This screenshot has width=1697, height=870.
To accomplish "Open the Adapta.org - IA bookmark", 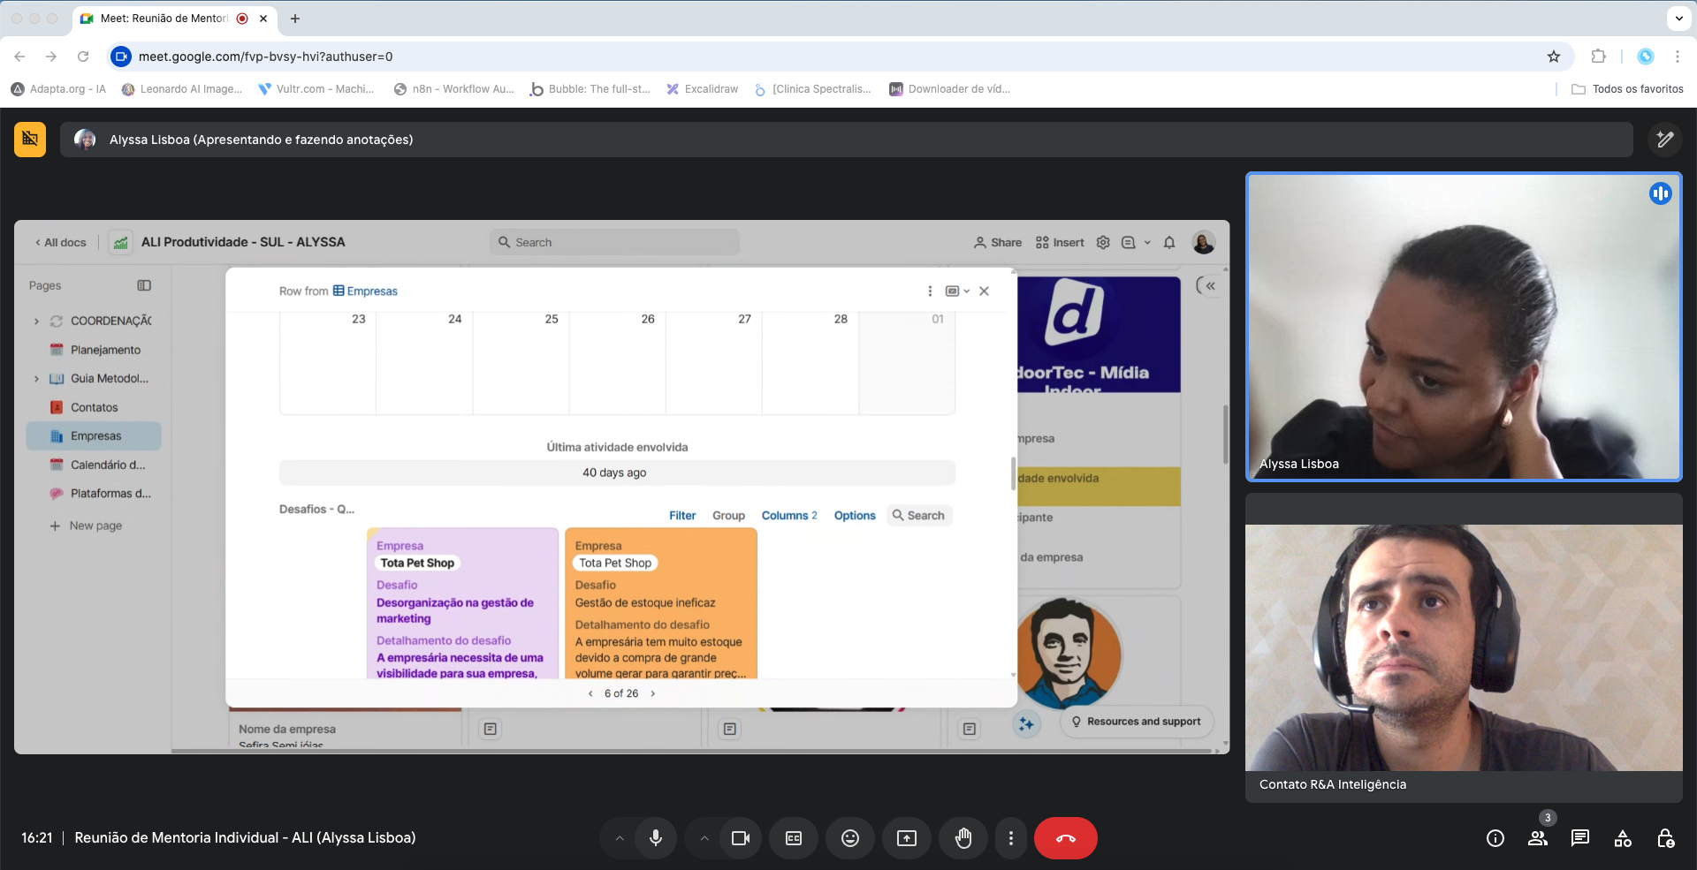I will click(58, 89).
